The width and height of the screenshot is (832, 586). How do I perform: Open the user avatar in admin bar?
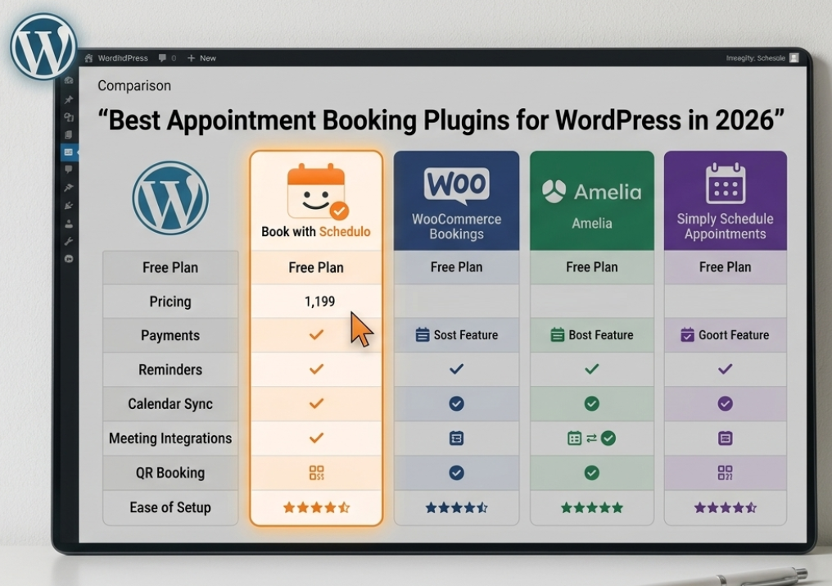pyautogui.click(x=794, y=58)
